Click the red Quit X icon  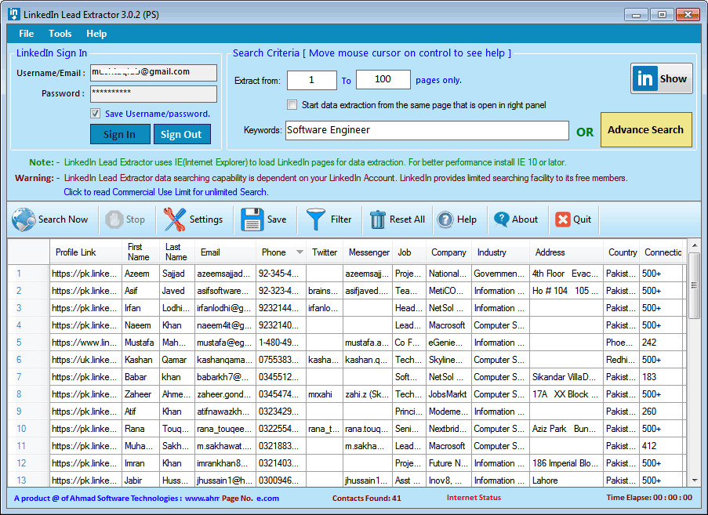(563, 219)
